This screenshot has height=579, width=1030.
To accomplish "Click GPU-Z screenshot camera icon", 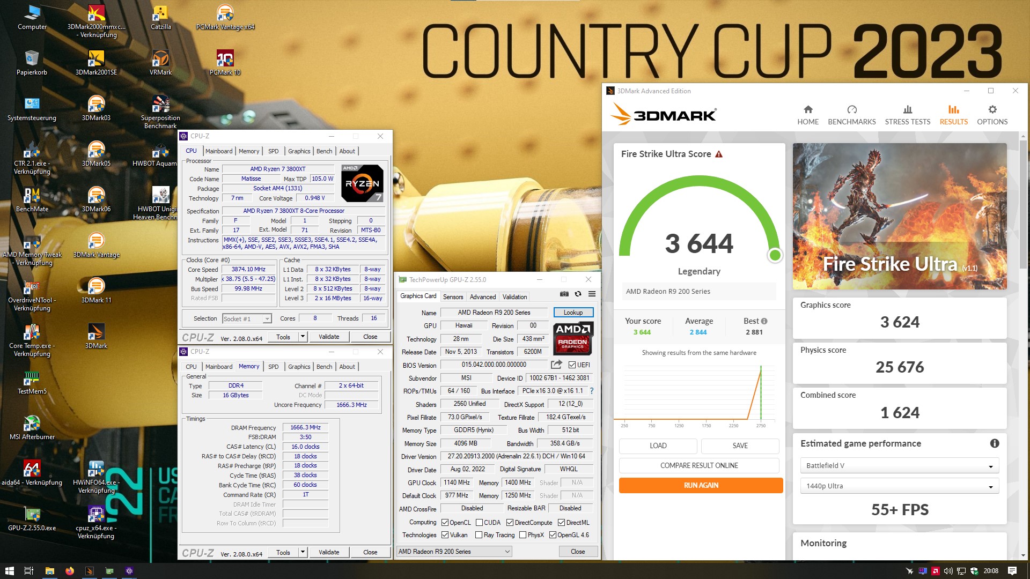I will coord(564,294).
